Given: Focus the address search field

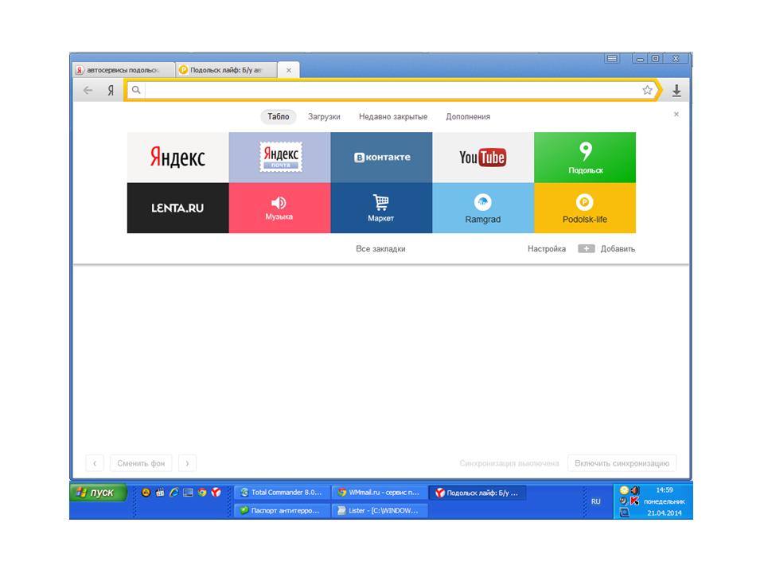Looking at the screenshot, I should tap(392, 90).
